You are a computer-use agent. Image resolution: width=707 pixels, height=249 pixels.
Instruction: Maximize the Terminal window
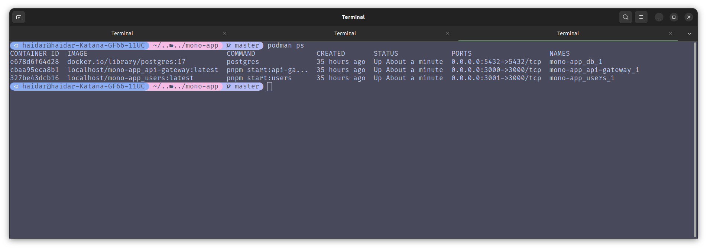coord(674,17)
